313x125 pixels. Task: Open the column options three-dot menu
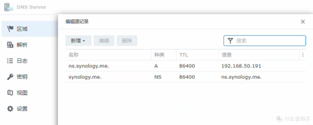tap(303, 55)
